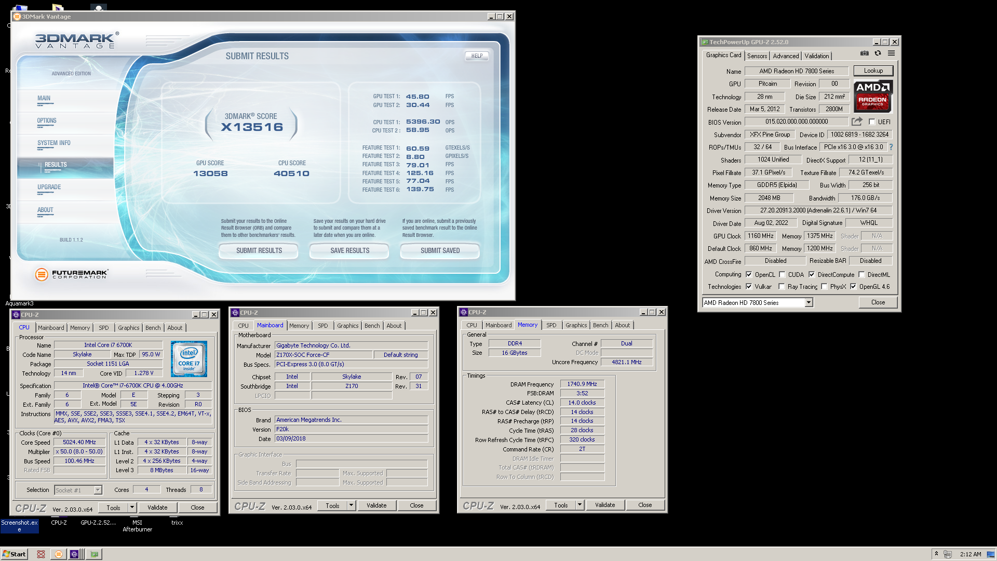The height and width of the screenshot is (561, 997).
Task: Open the Validation tab in GPU-Z
Action: point(817,56)
